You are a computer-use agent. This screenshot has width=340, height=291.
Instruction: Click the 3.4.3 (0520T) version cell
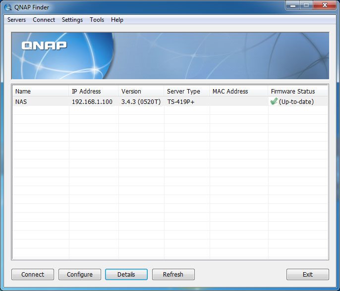[141, 101]
